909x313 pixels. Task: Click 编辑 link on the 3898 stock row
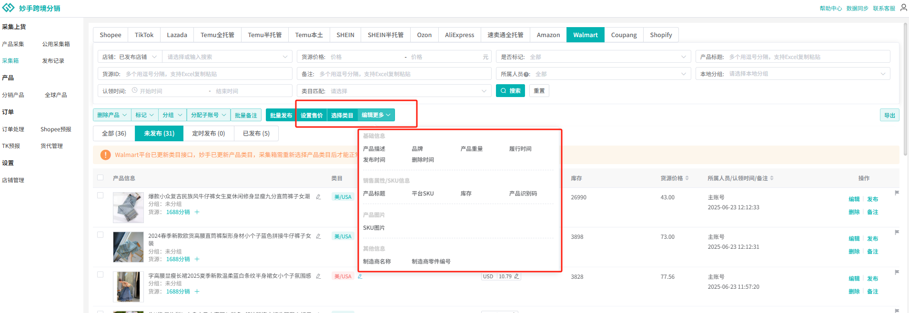[x=854, y=239]
